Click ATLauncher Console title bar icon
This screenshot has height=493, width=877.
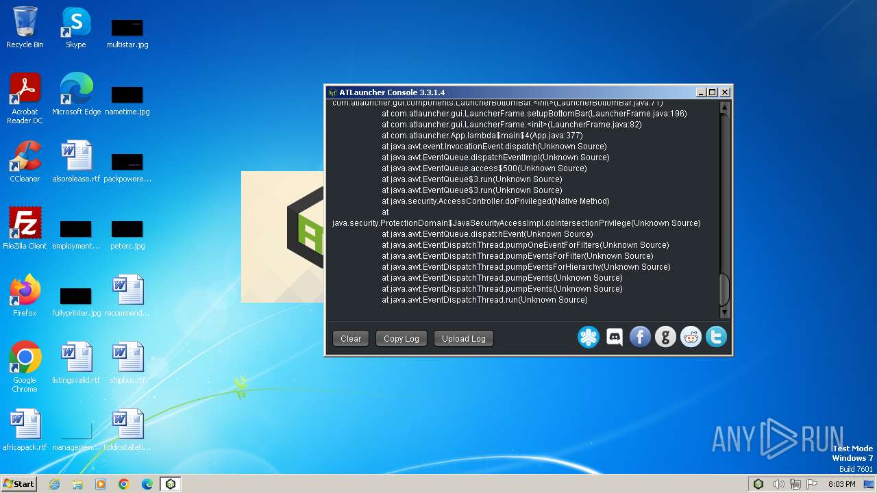(333, 92)
